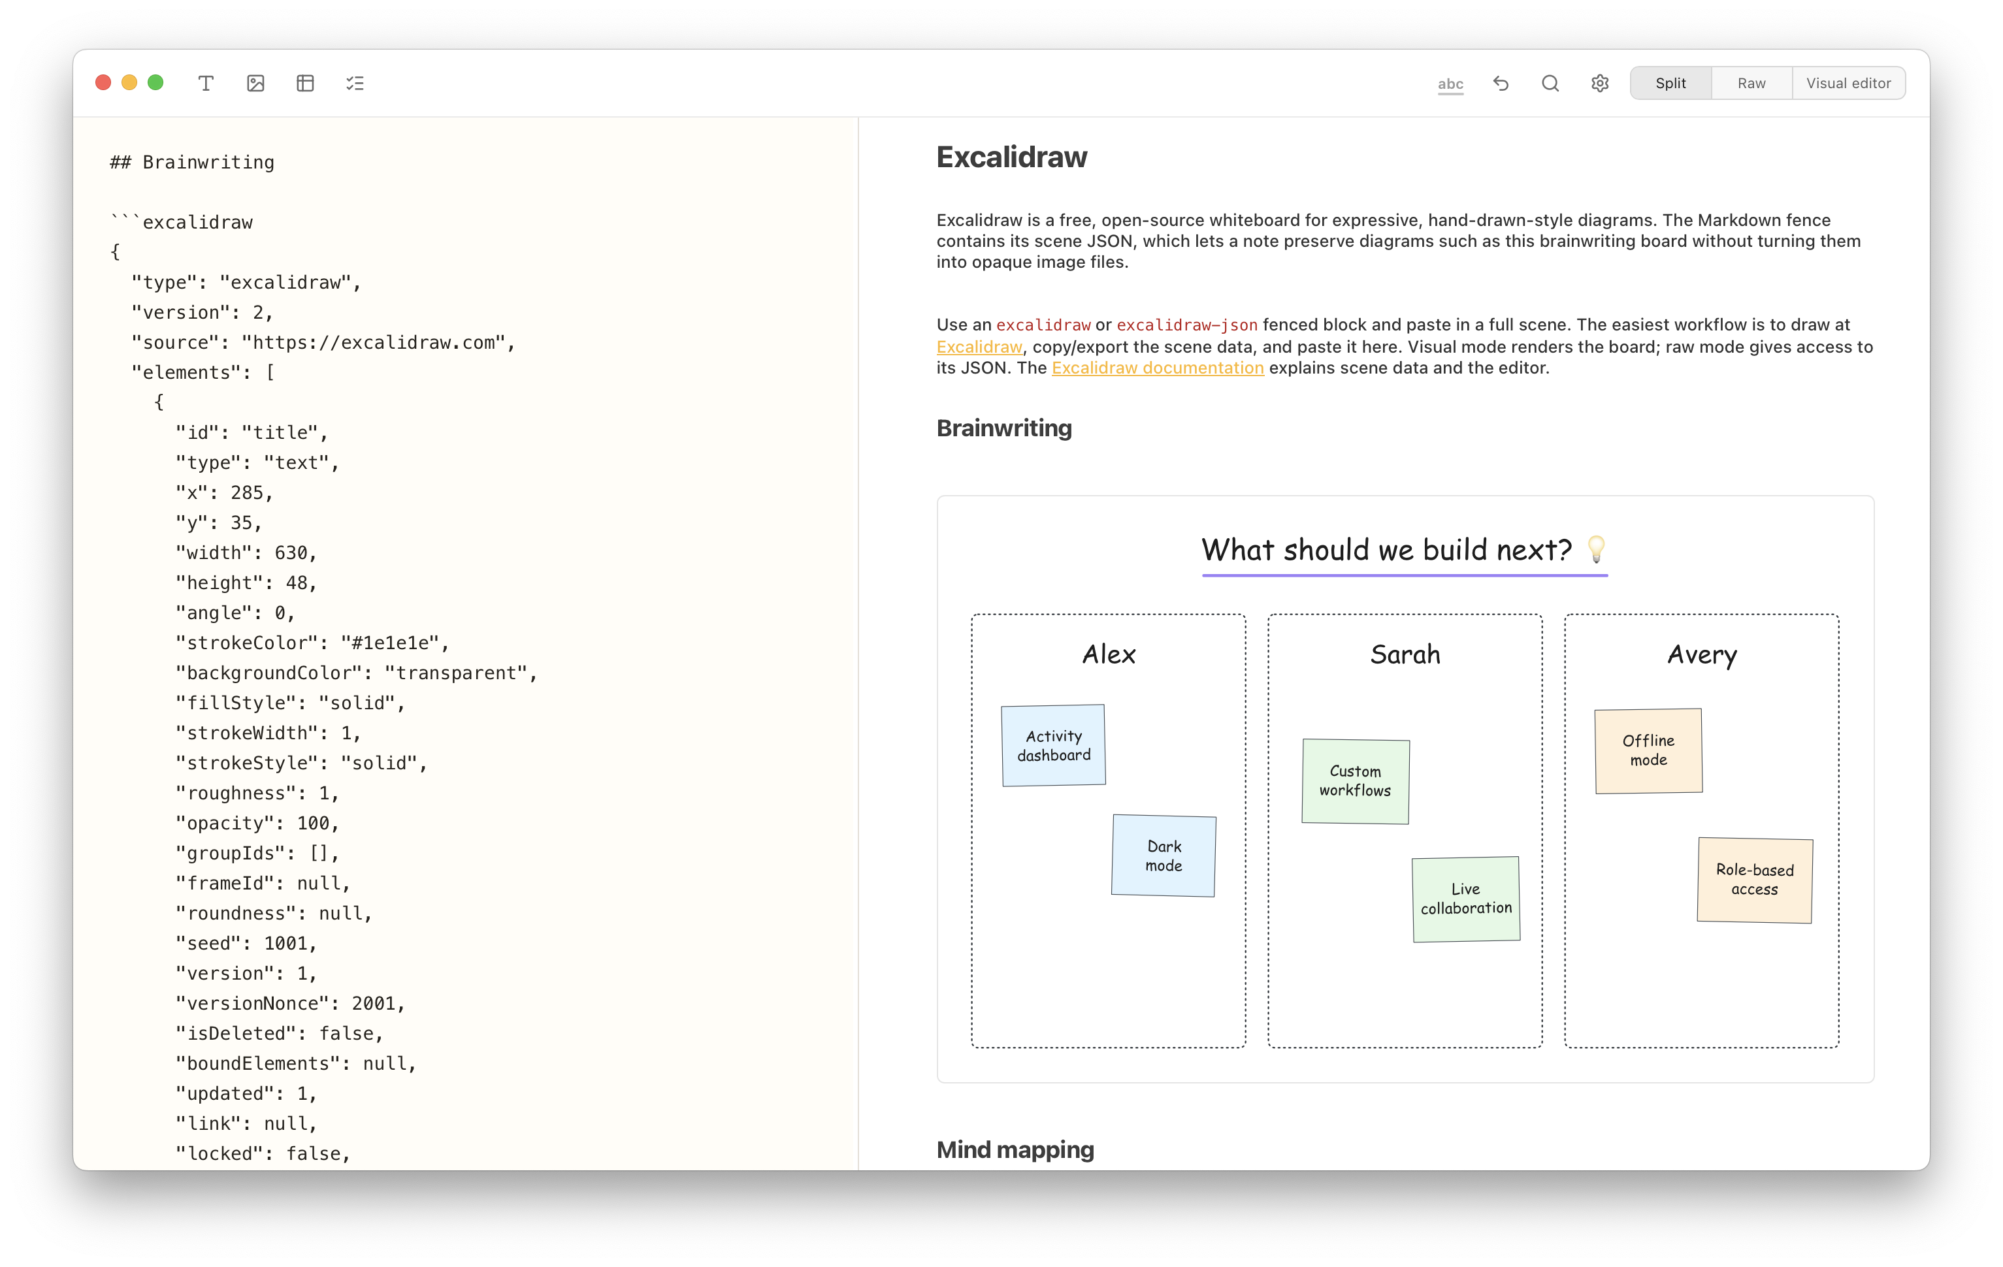Open the insert image tool
This screenshot has height=1267, width=2003.
point(255,83)
